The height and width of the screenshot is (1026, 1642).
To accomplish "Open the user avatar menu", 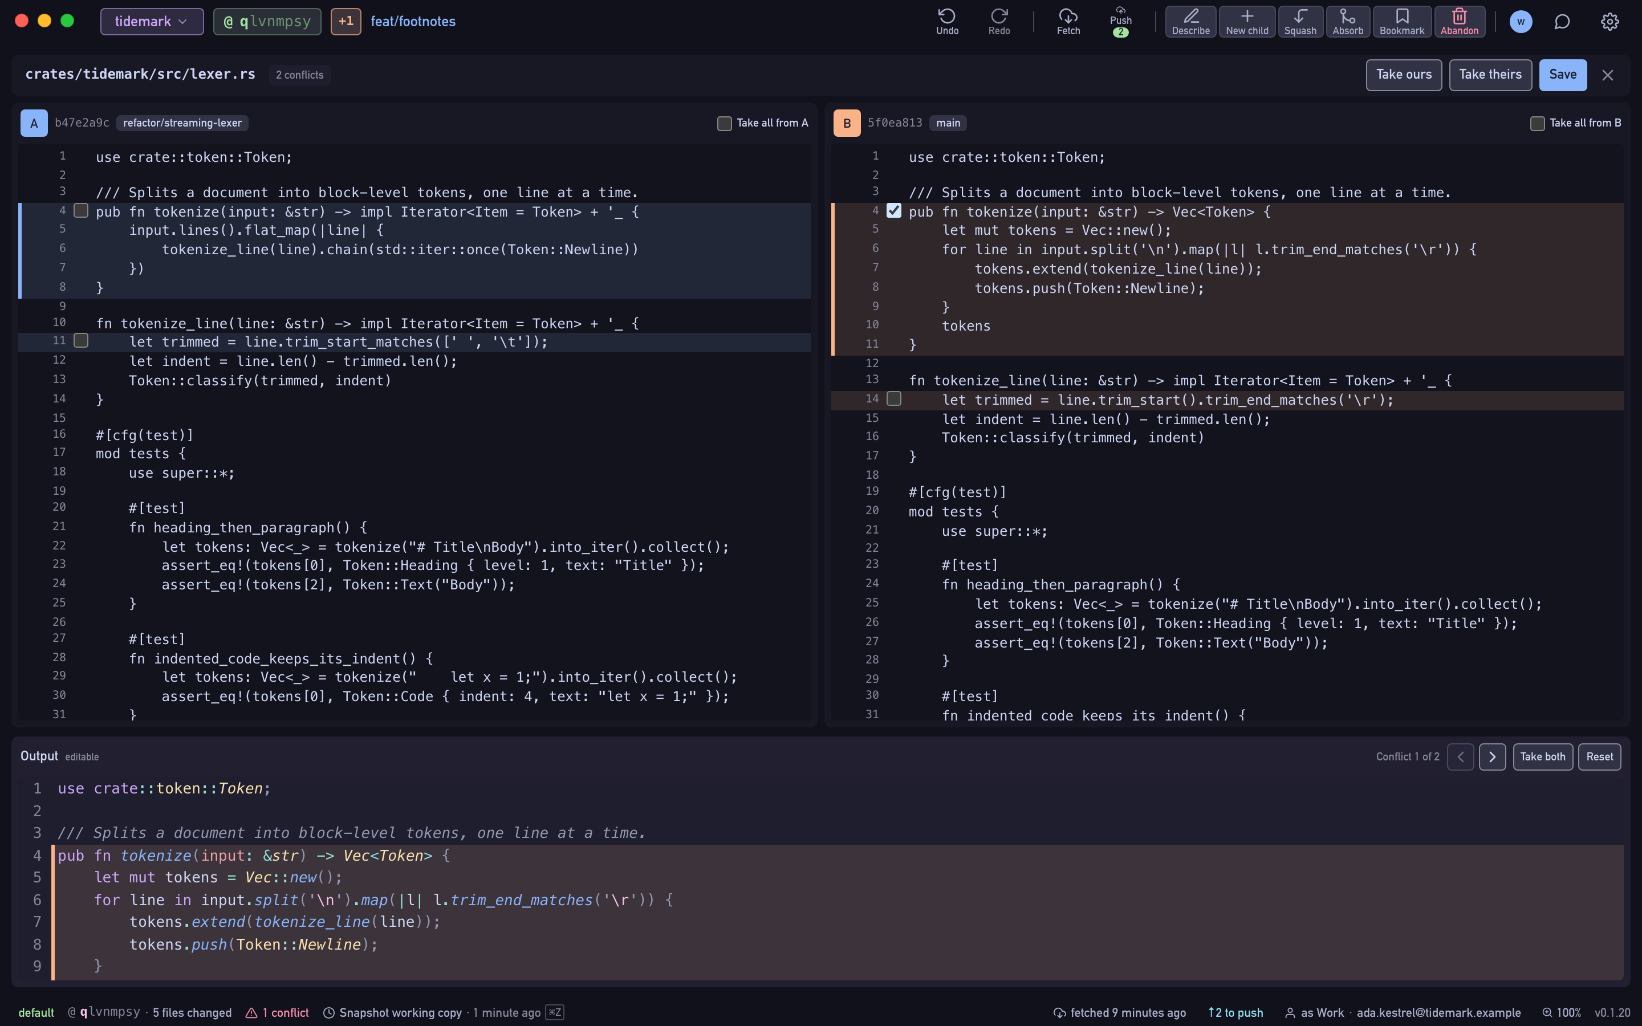I will tap(1521, 22).
